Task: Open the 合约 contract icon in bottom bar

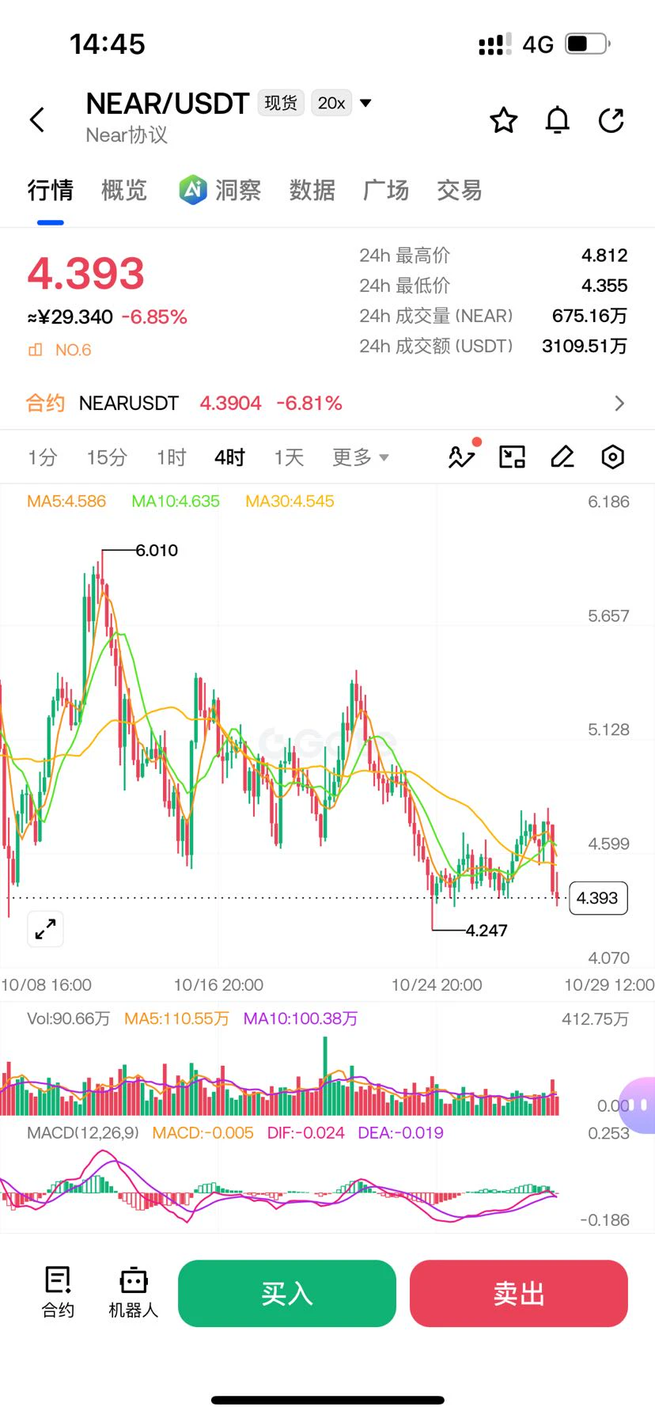Action: pyautogui.click(x=58, y=1293)
